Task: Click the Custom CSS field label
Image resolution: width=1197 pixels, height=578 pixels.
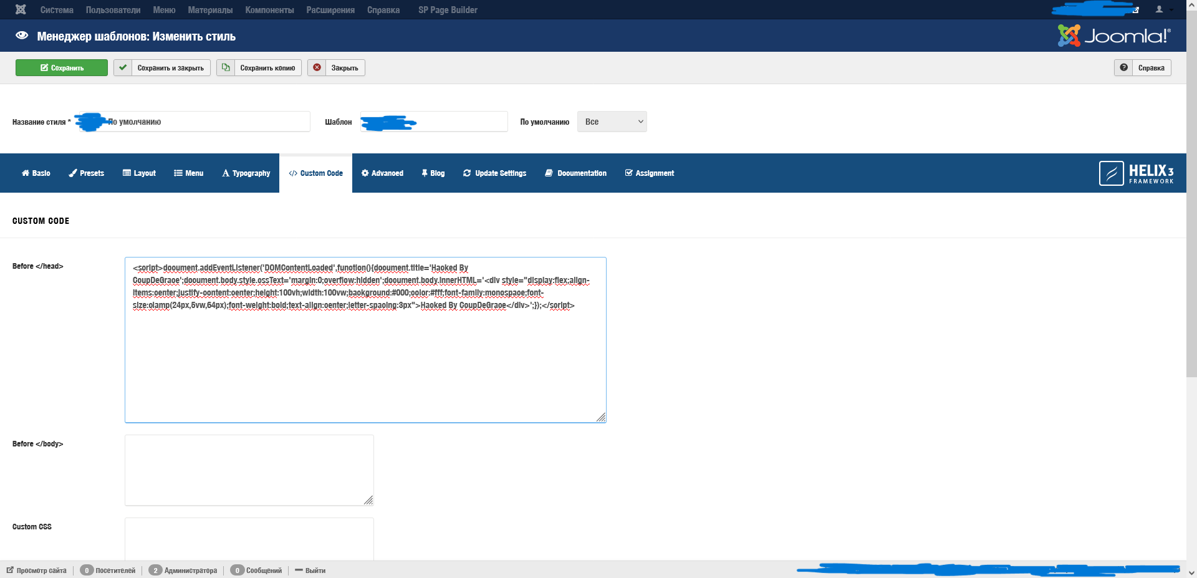Action: pyautogui.click(x=32, y=527)
